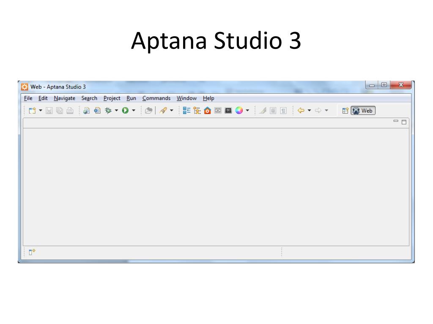Viewport: 433px width, 324px height.
Task: Start debugging with the bug icon
Action: (108, 111)
